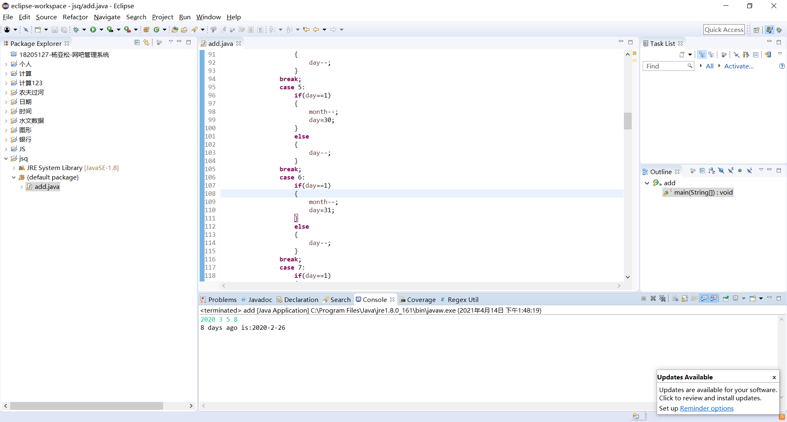
Task: Click the Debug bug icon in the toolbar
Action: click(x=76, y=29)
